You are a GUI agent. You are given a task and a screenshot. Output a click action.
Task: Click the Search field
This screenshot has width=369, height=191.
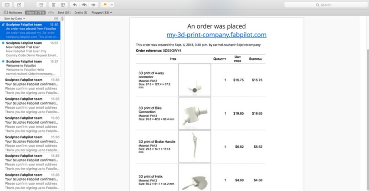[x=326, y=5]
